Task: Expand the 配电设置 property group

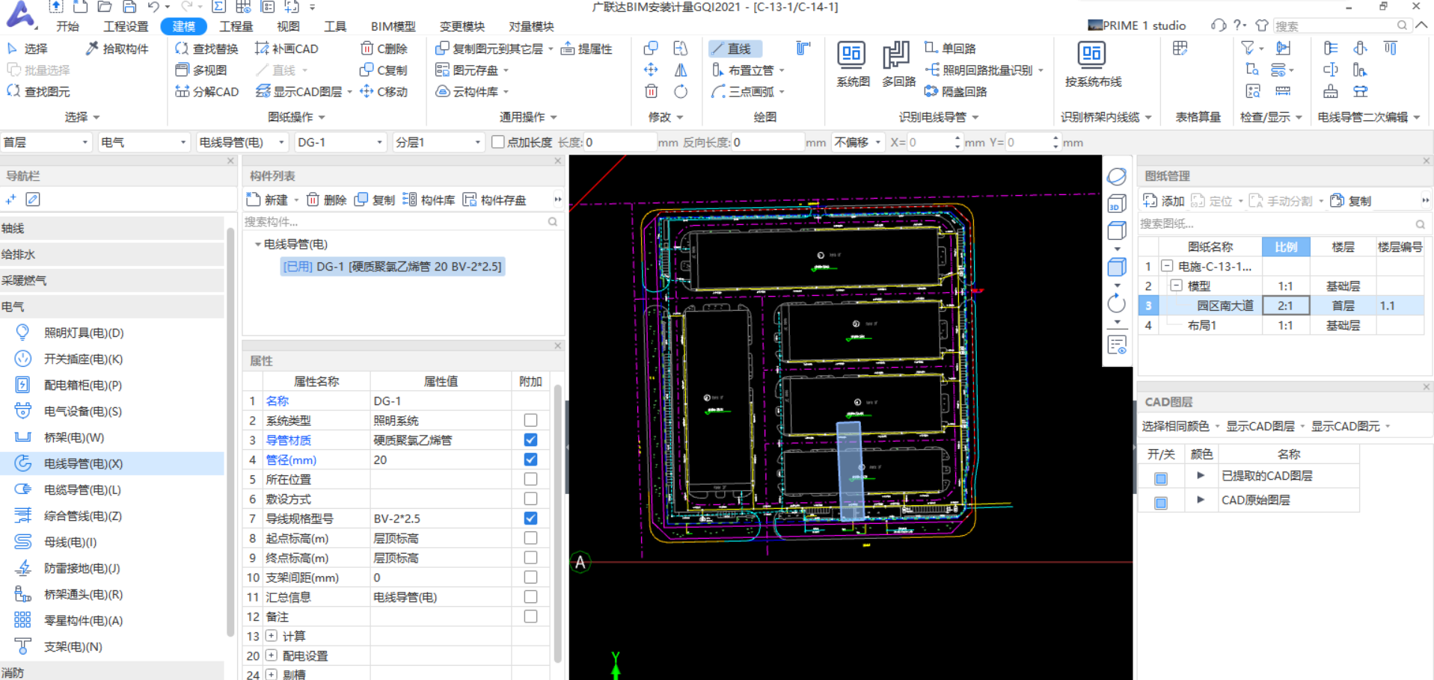Action: tap(272, 655)
